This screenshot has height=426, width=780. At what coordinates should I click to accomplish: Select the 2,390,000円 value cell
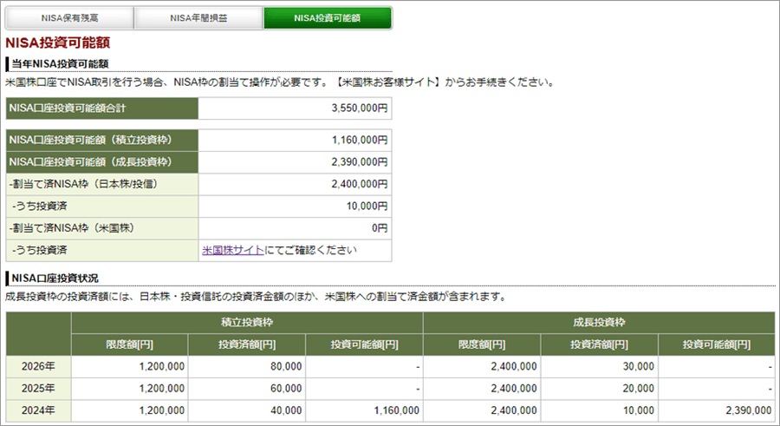pyautogui.click(x=295, y=162)
